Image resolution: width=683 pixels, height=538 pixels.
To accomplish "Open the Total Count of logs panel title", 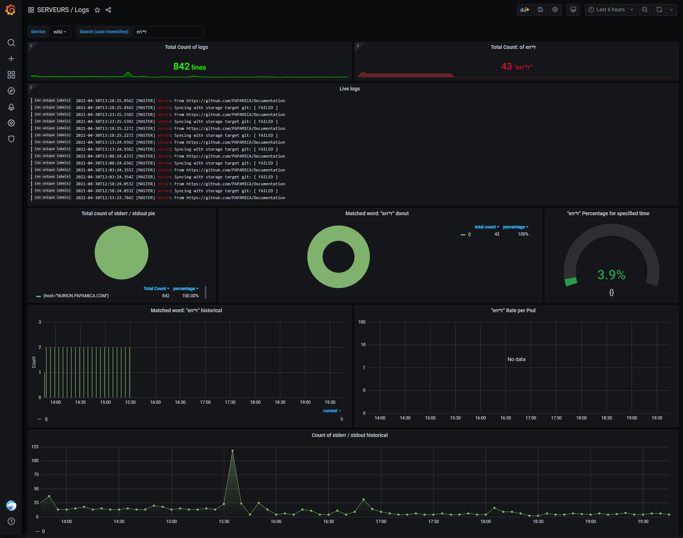I will (186, 47).
